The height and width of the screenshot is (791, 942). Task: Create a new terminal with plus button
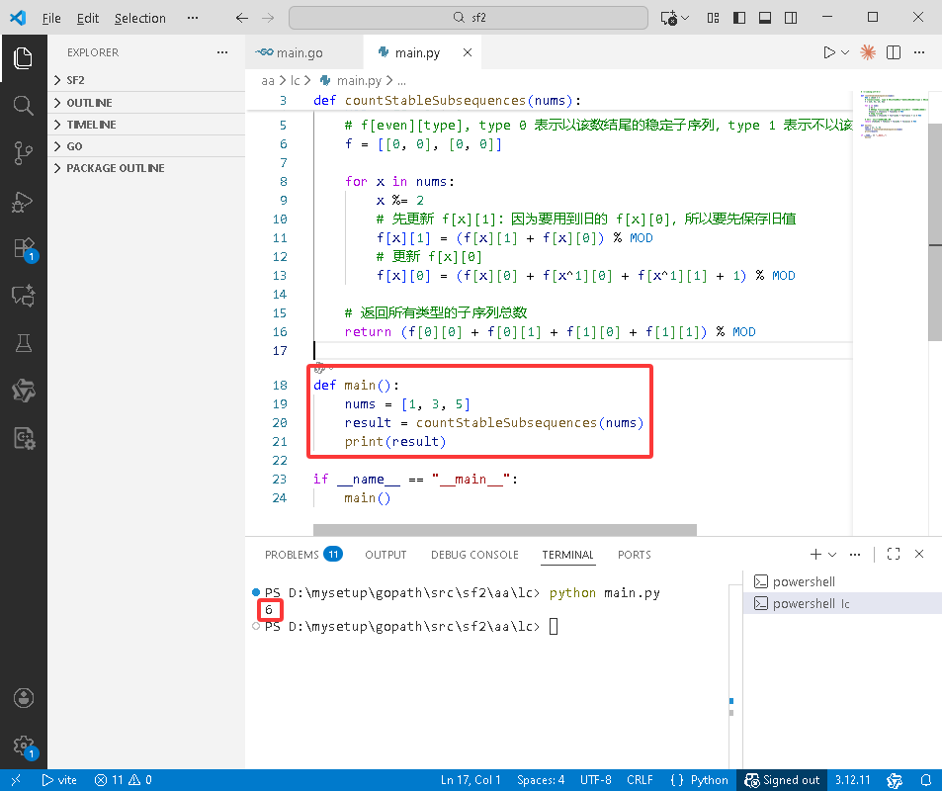(x=815, y=554)
